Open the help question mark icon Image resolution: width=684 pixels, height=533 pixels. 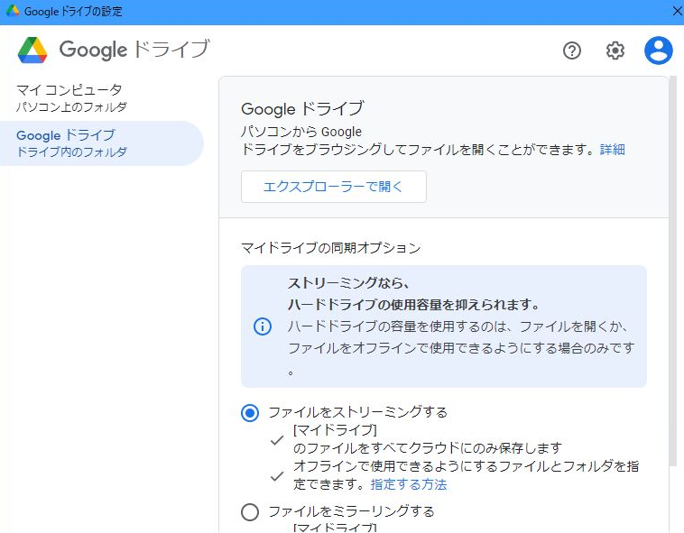tap(572, 51)
